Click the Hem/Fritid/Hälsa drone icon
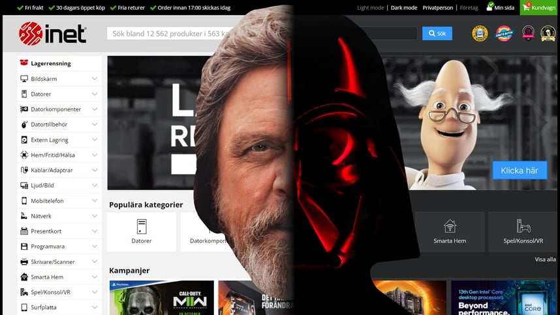Viewport: 560px width, 315px height. [x=24, y=155]
